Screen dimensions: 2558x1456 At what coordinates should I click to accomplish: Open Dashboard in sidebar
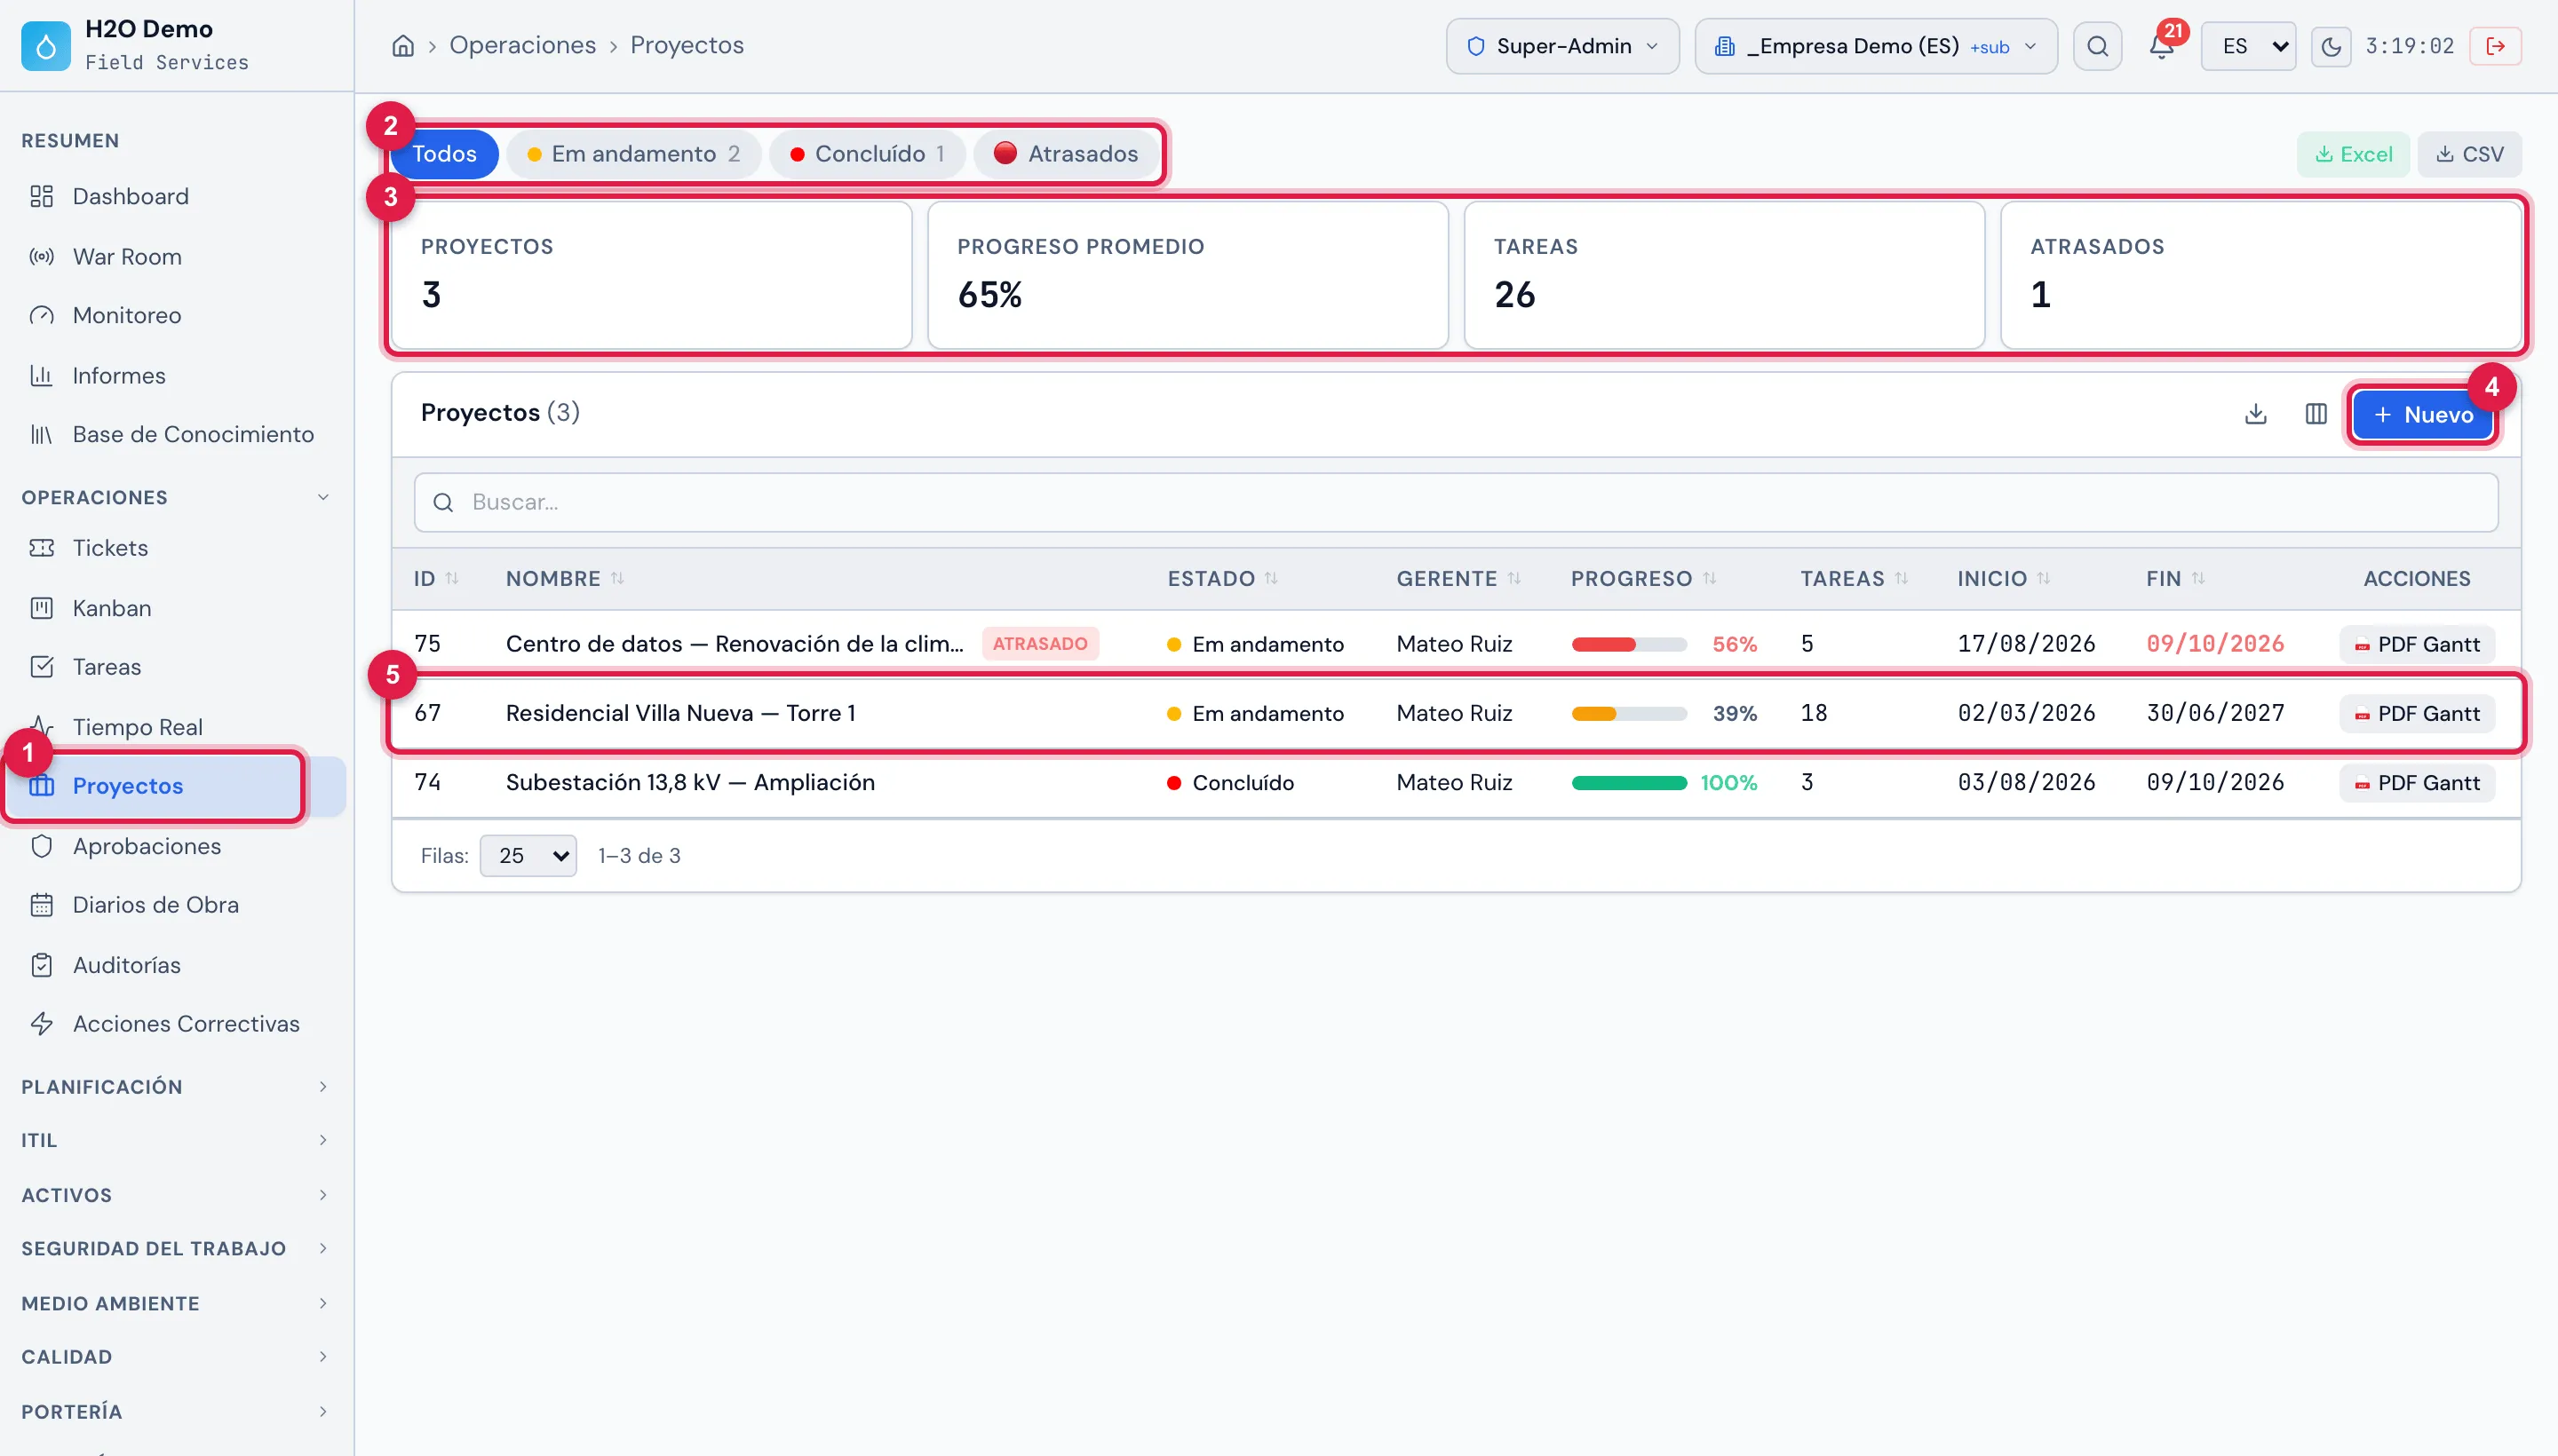(x=130, y=196)
